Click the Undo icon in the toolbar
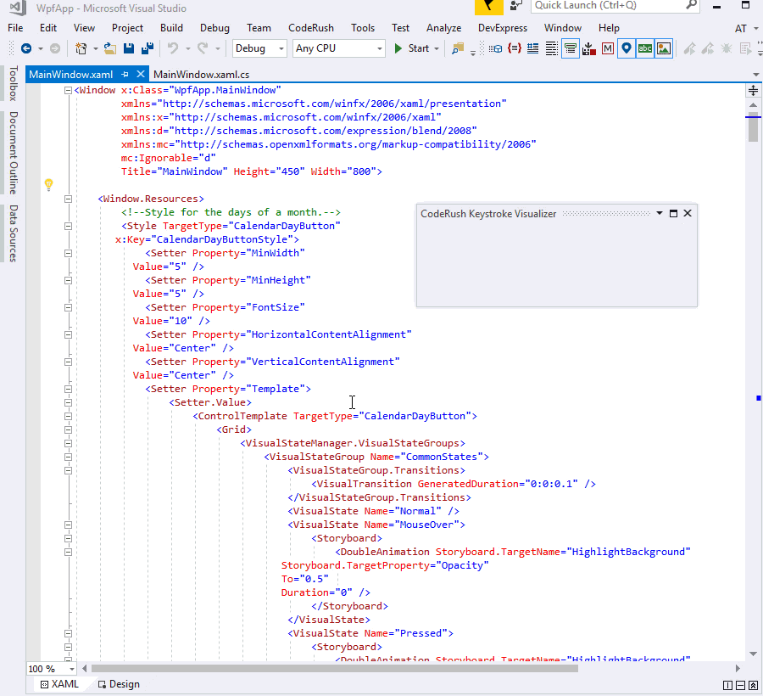763x696 pixels. [x=171, y=48]
